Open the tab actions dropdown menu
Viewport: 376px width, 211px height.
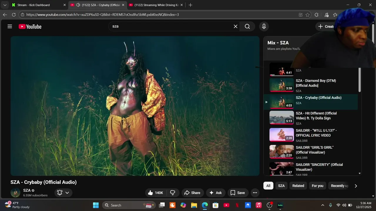coord(5,5)
